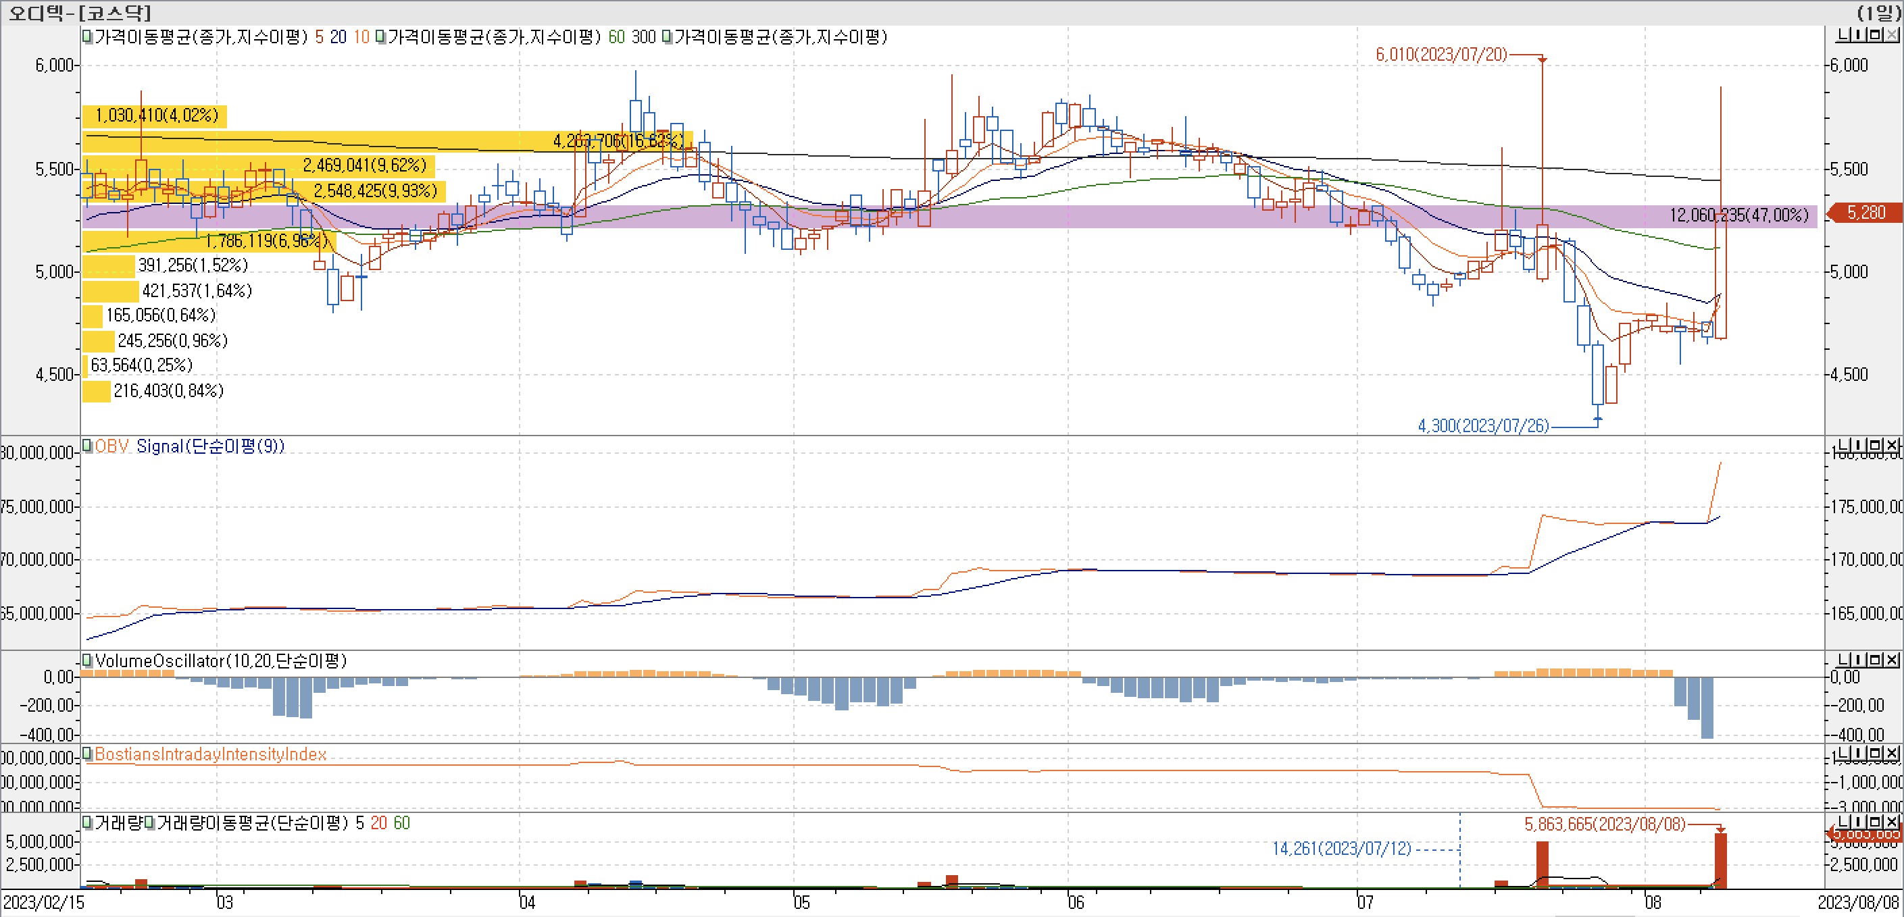Screen dimensions: 1904x917
Task: Click the L-shaped icon in price panel
Action: click(1843, 34)
